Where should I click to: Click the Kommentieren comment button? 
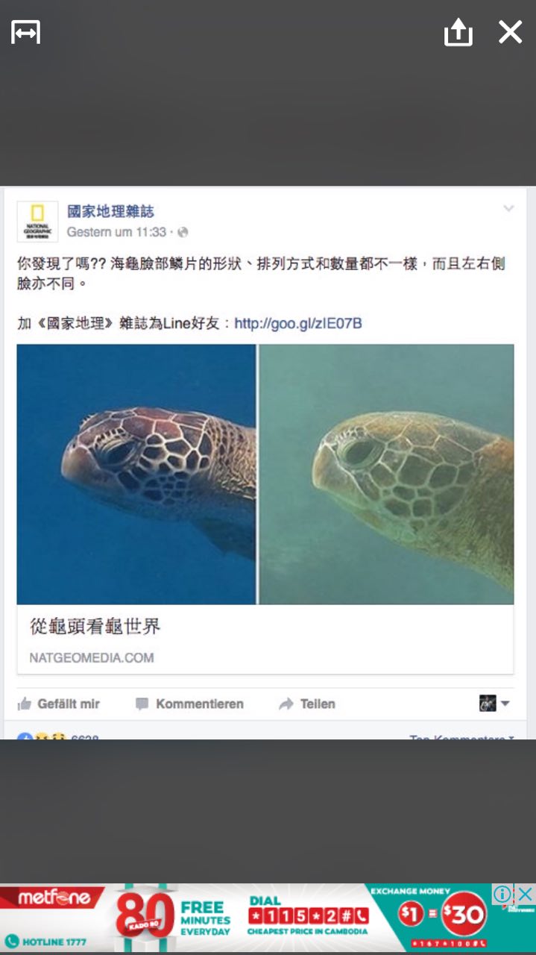coord(189,704)
